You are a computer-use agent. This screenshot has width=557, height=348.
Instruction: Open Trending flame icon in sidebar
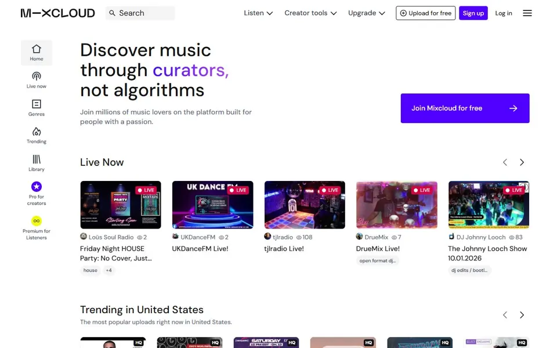(36, 132)
